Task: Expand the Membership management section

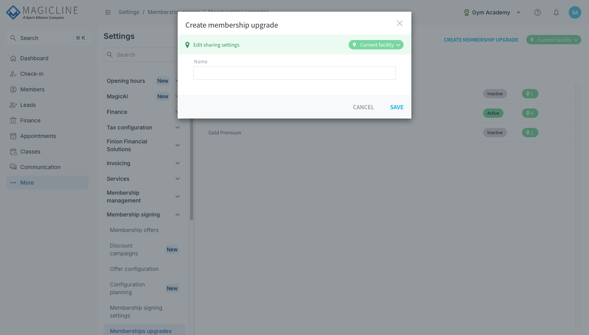Action: 143,197
